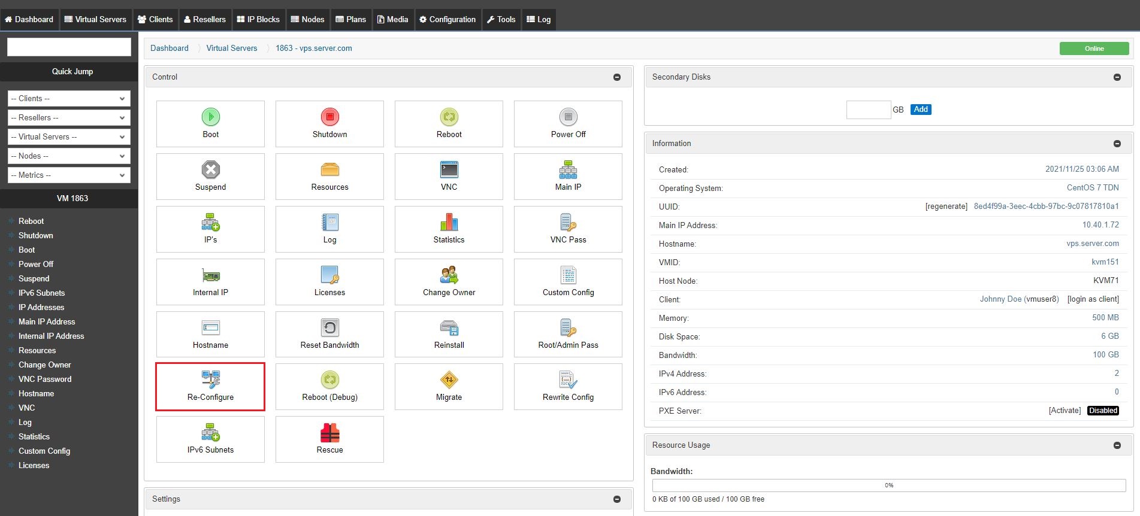Click the red Shutdown icon
This screenshot has height=516, width=1140.
point(329,117)
